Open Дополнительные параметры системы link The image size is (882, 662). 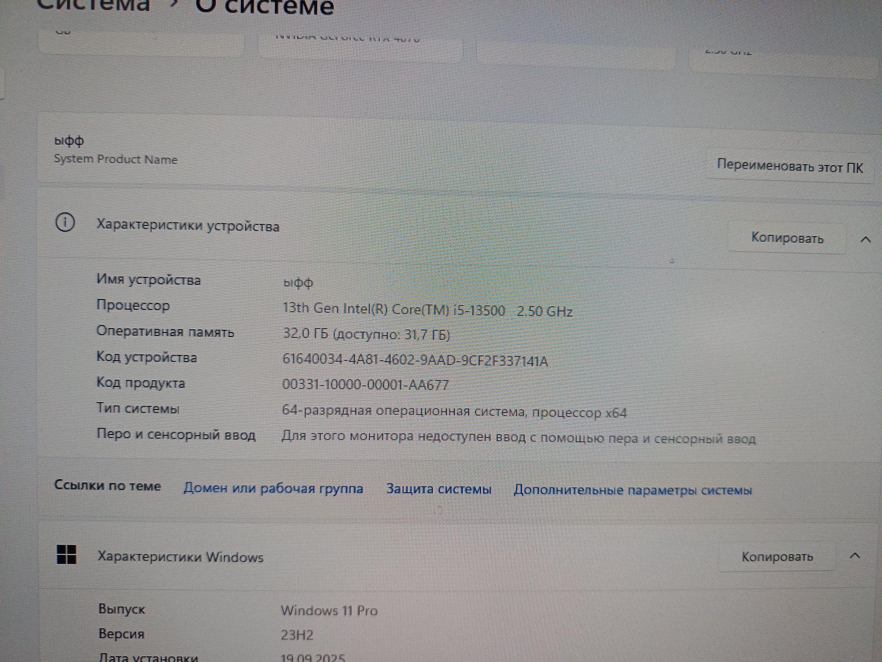coord(633,490)
